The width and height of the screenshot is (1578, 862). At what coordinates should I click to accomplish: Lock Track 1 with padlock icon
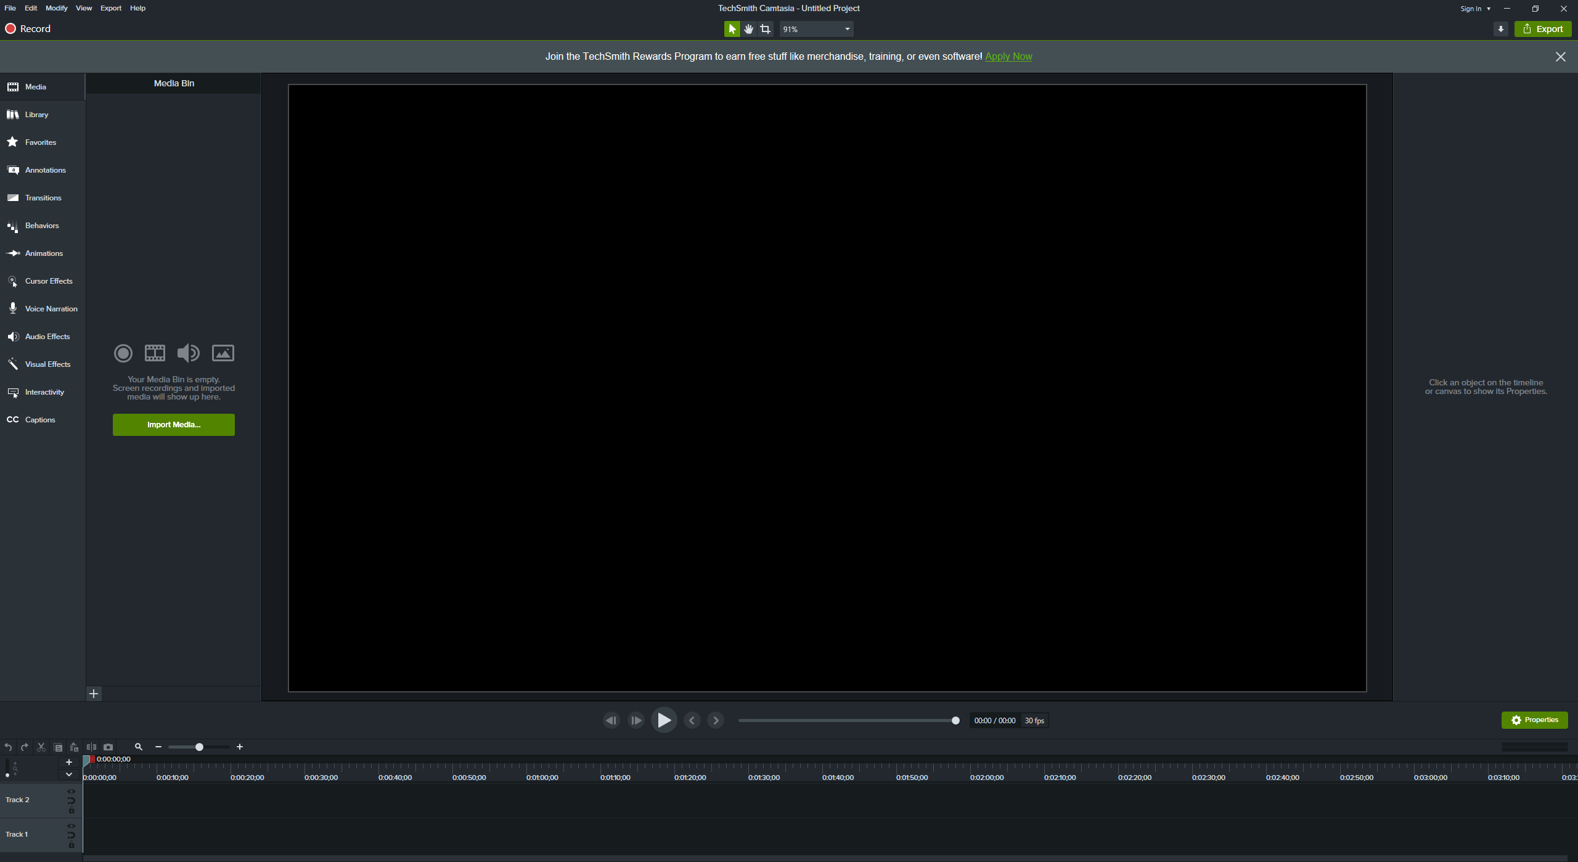[x=72, y=845]
